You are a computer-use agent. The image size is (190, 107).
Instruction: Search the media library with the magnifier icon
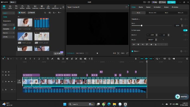[45, 13]
